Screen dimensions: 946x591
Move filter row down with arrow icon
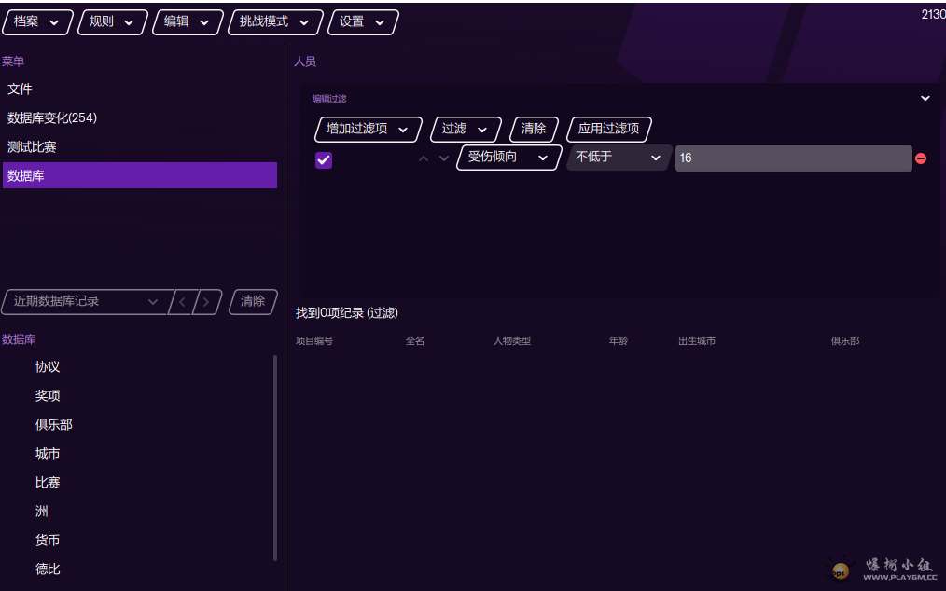click(444, 158)
